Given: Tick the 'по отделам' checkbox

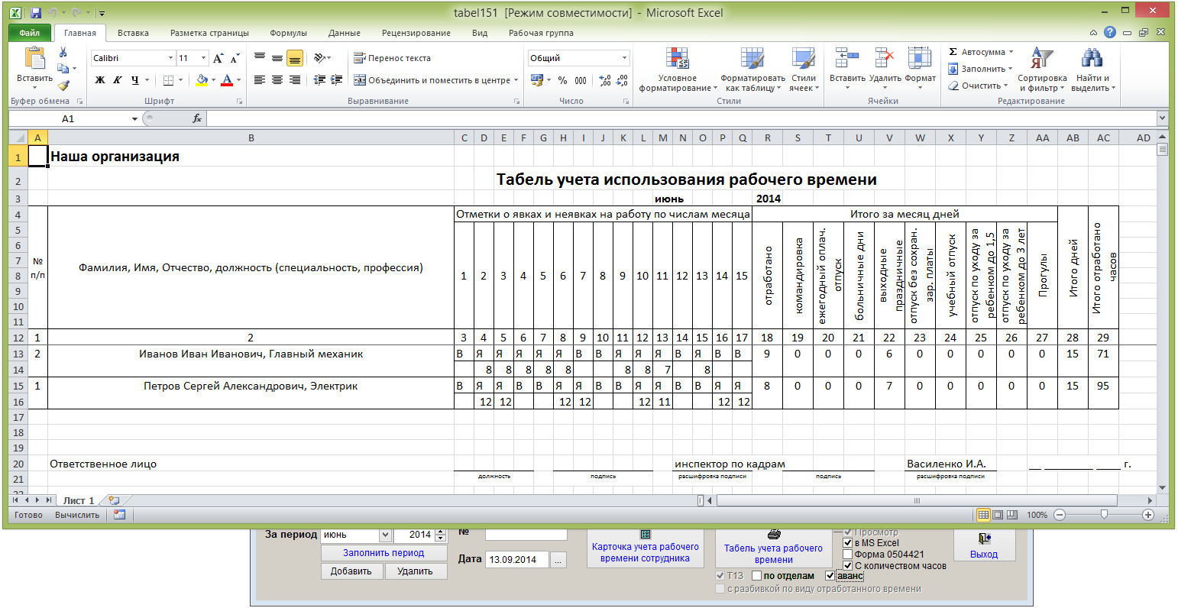Looking at the screenshot, I should [x=757, y=576].
